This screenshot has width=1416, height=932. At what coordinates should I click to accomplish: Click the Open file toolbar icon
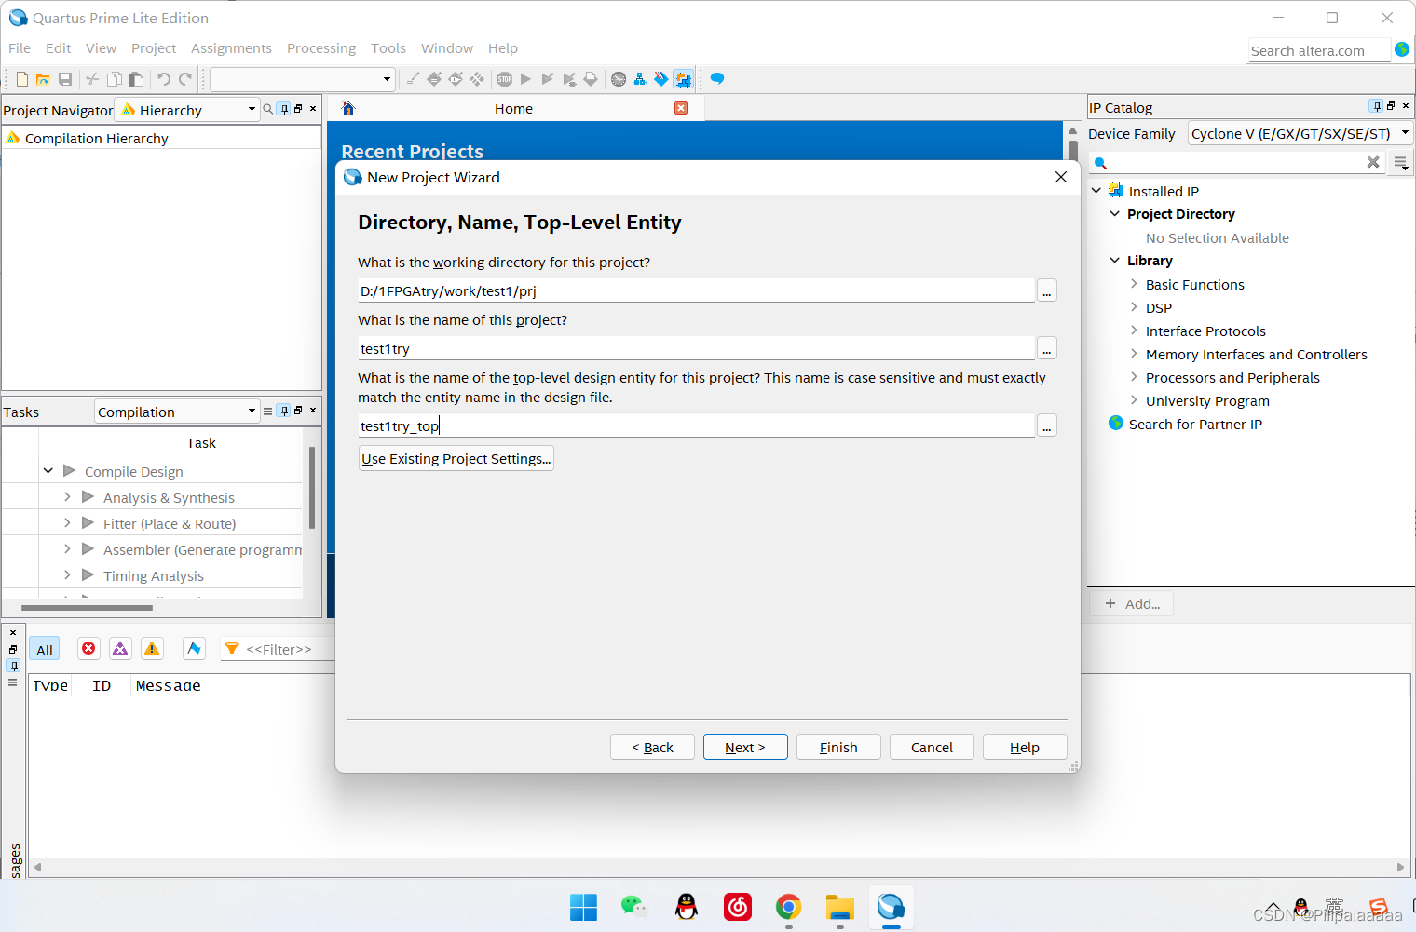pos(43,79)
